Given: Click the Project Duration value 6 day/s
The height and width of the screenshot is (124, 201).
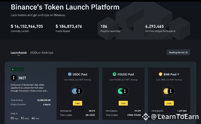Looking at the screenshot, I should point(47,104).
